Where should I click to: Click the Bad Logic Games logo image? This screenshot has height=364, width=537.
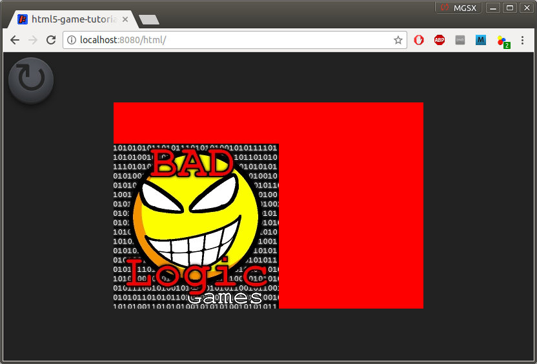196,226
